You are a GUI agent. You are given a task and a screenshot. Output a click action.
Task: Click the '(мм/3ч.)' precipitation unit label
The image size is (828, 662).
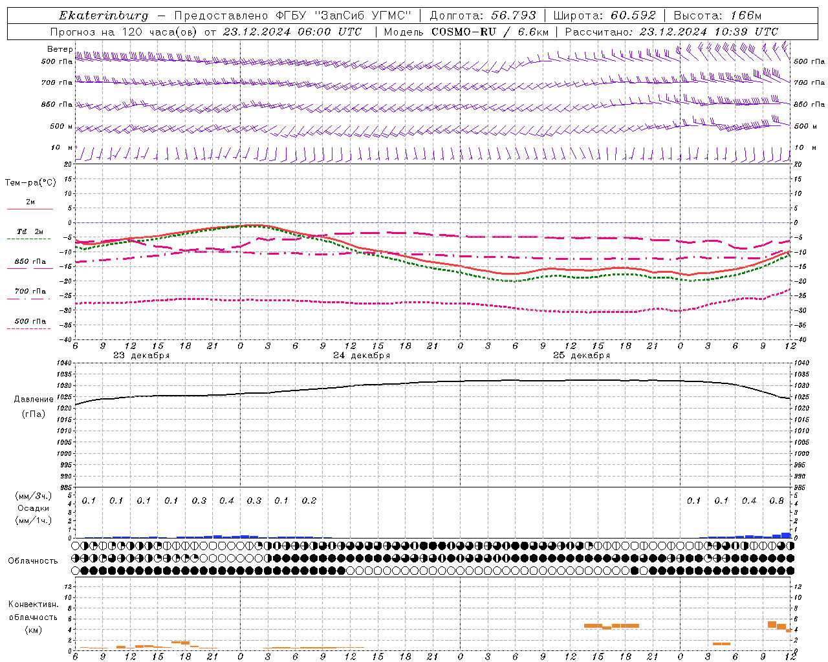[x=34, y=496]
